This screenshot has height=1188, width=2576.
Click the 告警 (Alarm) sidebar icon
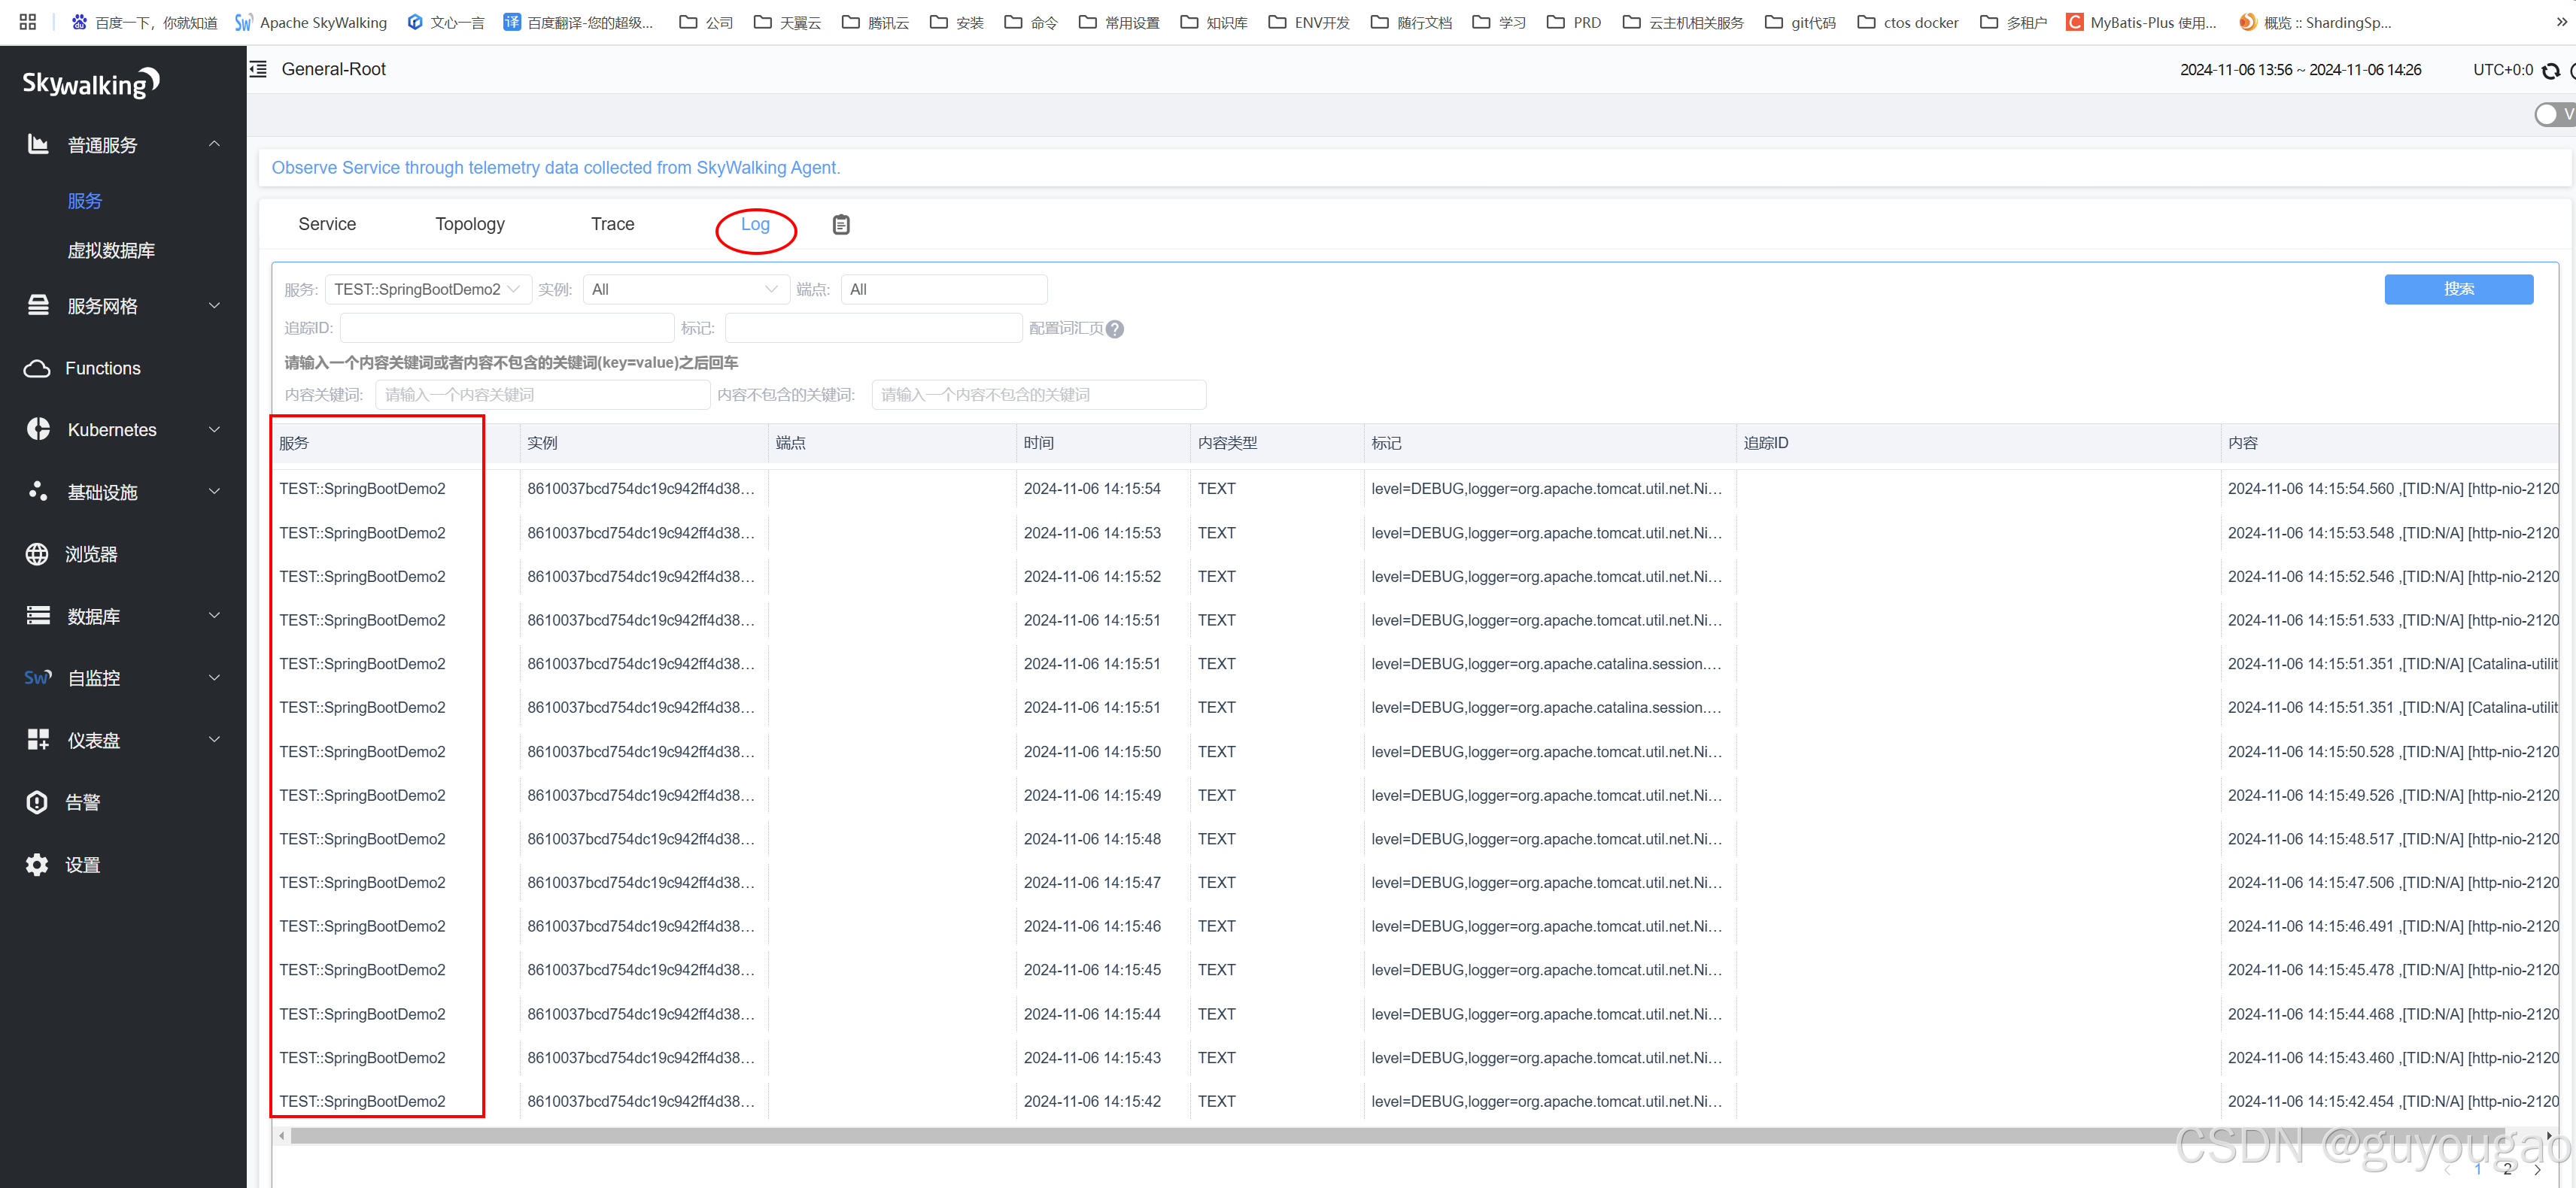tap(37, 802)
